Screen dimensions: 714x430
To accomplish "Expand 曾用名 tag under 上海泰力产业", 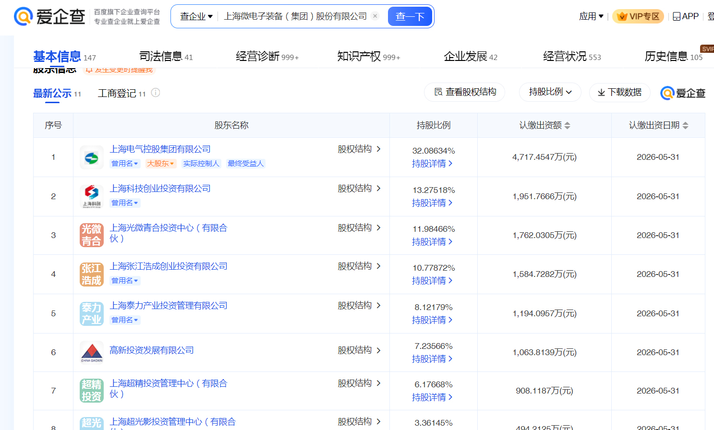I will (x=125, y=320).
